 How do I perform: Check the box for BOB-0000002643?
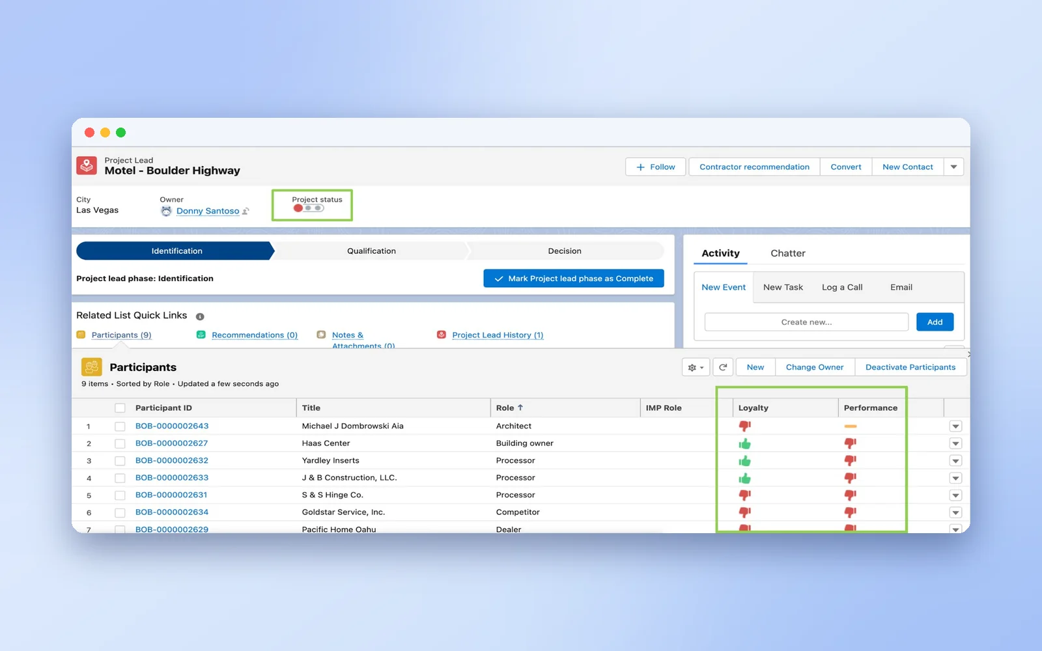(x=120, y=426)
